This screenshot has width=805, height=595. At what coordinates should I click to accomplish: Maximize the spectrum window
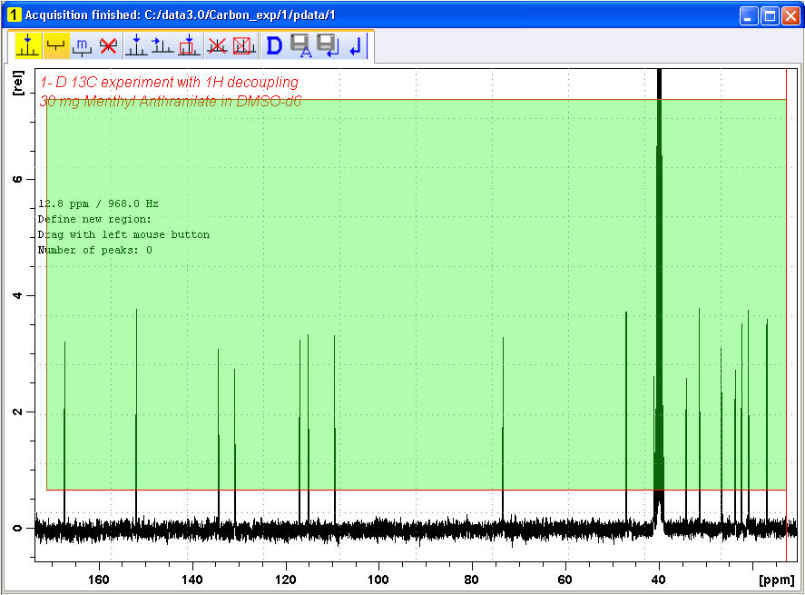(771, 15)
